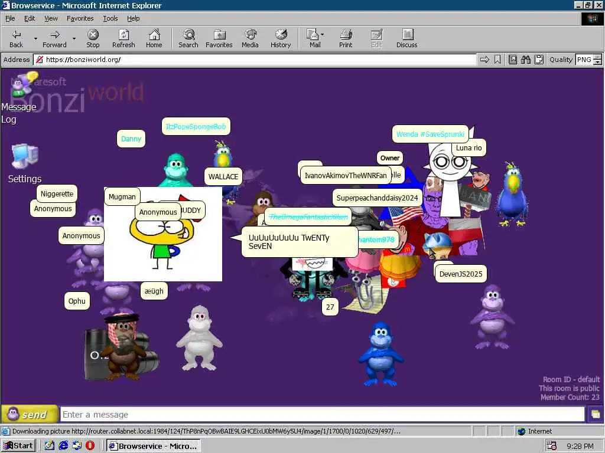
Task: Open the Mail button dropdown arrow
Action: [x=322, y=35]
